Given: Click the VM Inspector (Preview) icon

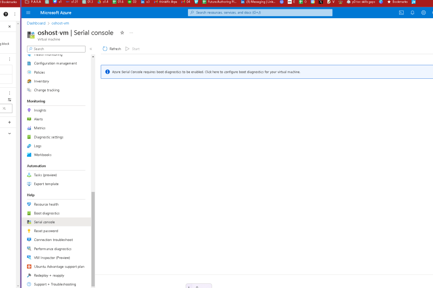Looking at the screenshot, I should click(29, 258).
